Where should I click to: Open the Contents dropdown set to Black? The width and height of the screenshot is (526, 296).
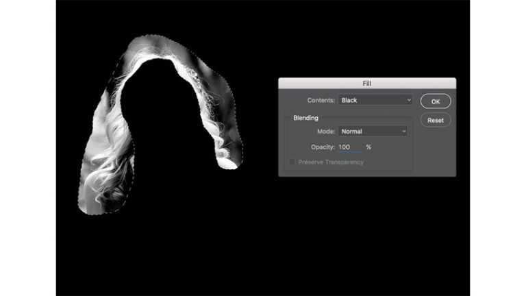(x=375, y=100)
